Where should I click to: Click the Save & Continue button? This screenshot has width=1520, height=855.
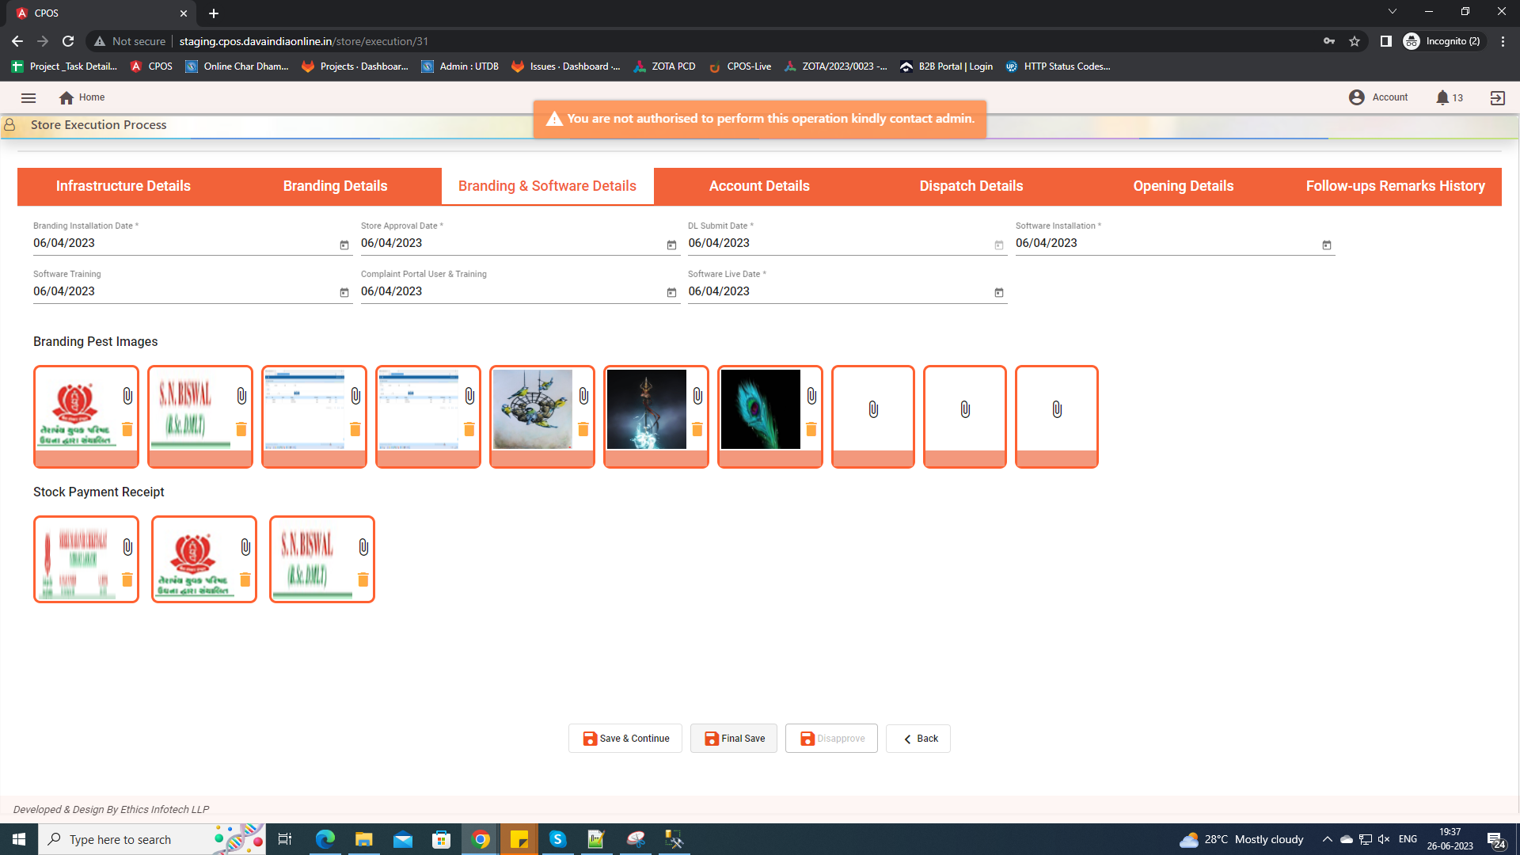(x=625, y=739)
